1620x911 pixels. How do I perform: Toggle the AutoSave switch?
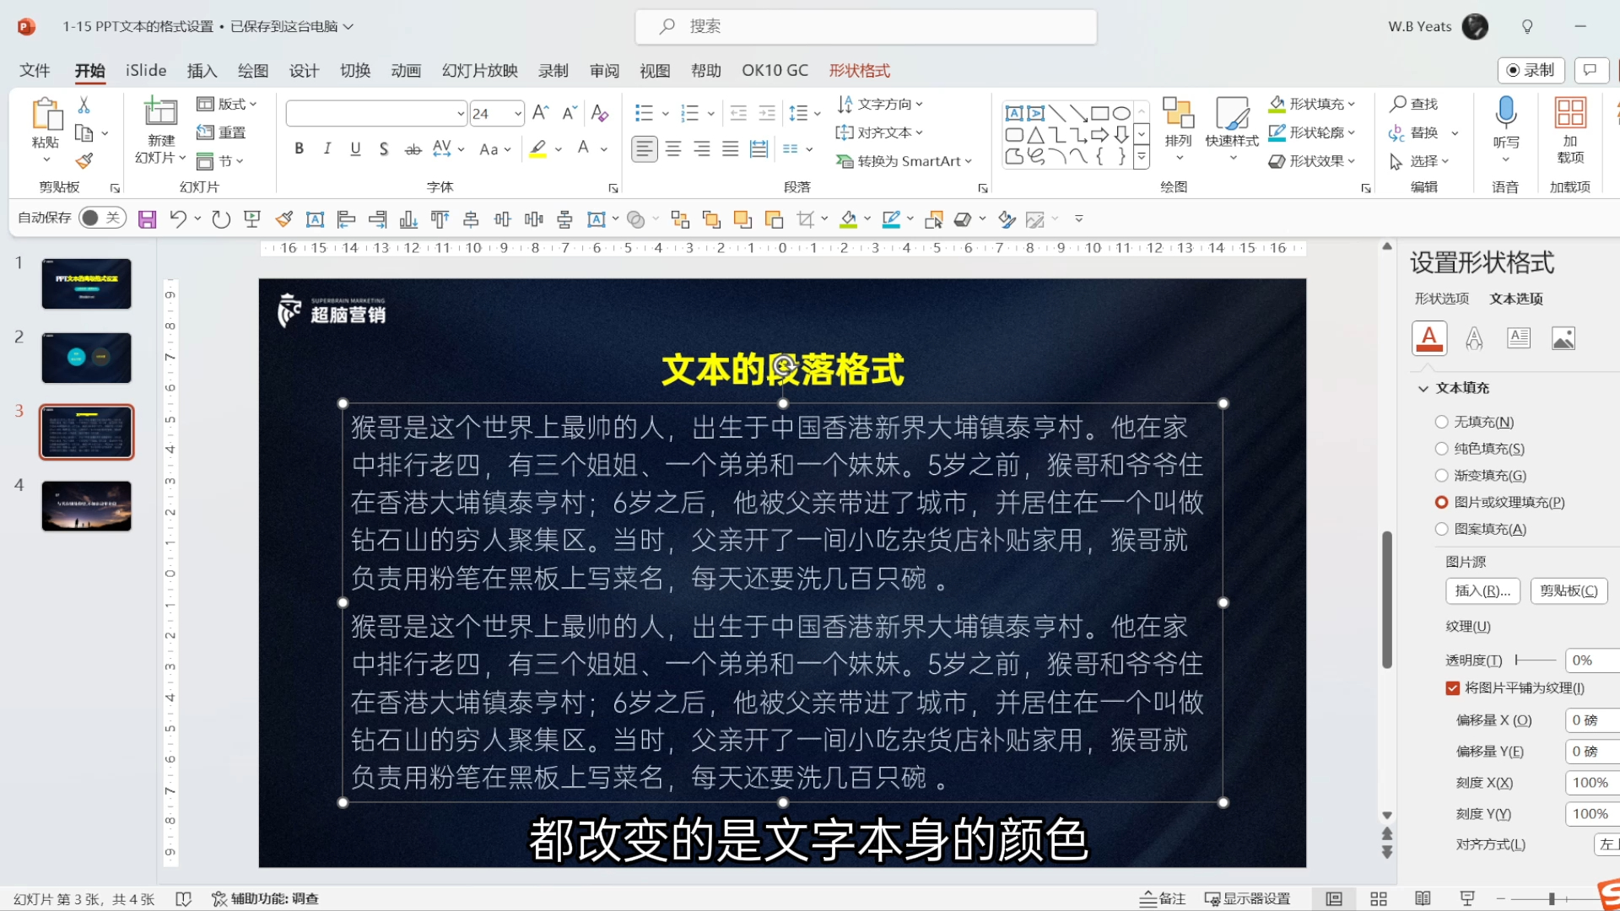(x=101, y=218)
